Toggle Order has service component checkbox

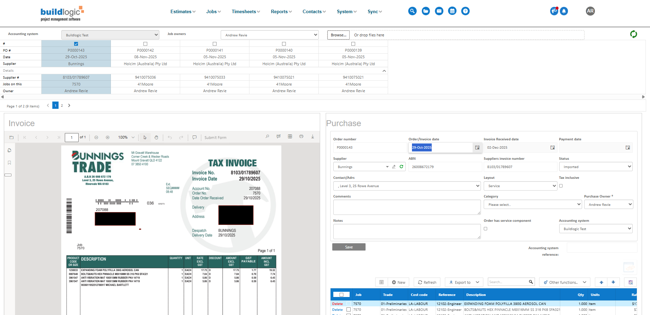pos(485,229)
